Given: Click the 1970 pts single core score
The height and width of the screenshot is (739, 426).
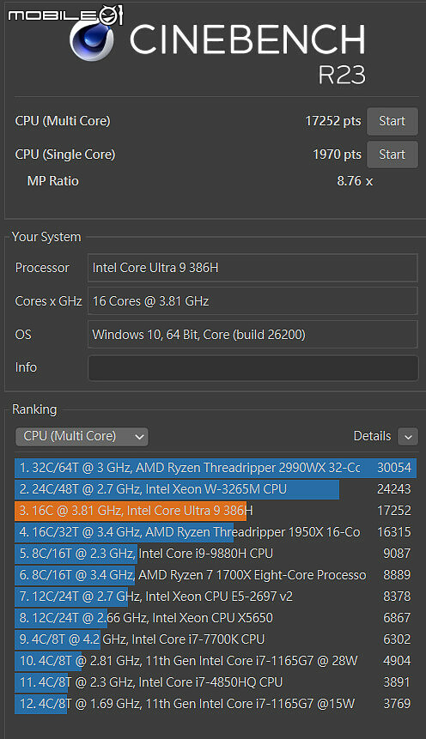Looking at the screenshot, I should point(338,154).
